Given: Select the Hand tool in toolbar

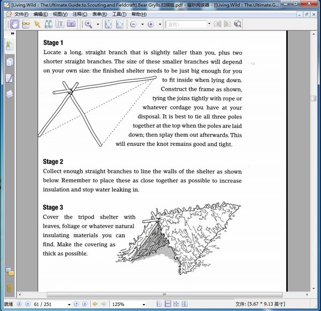Looking at the screenshot, I should 14,24.
